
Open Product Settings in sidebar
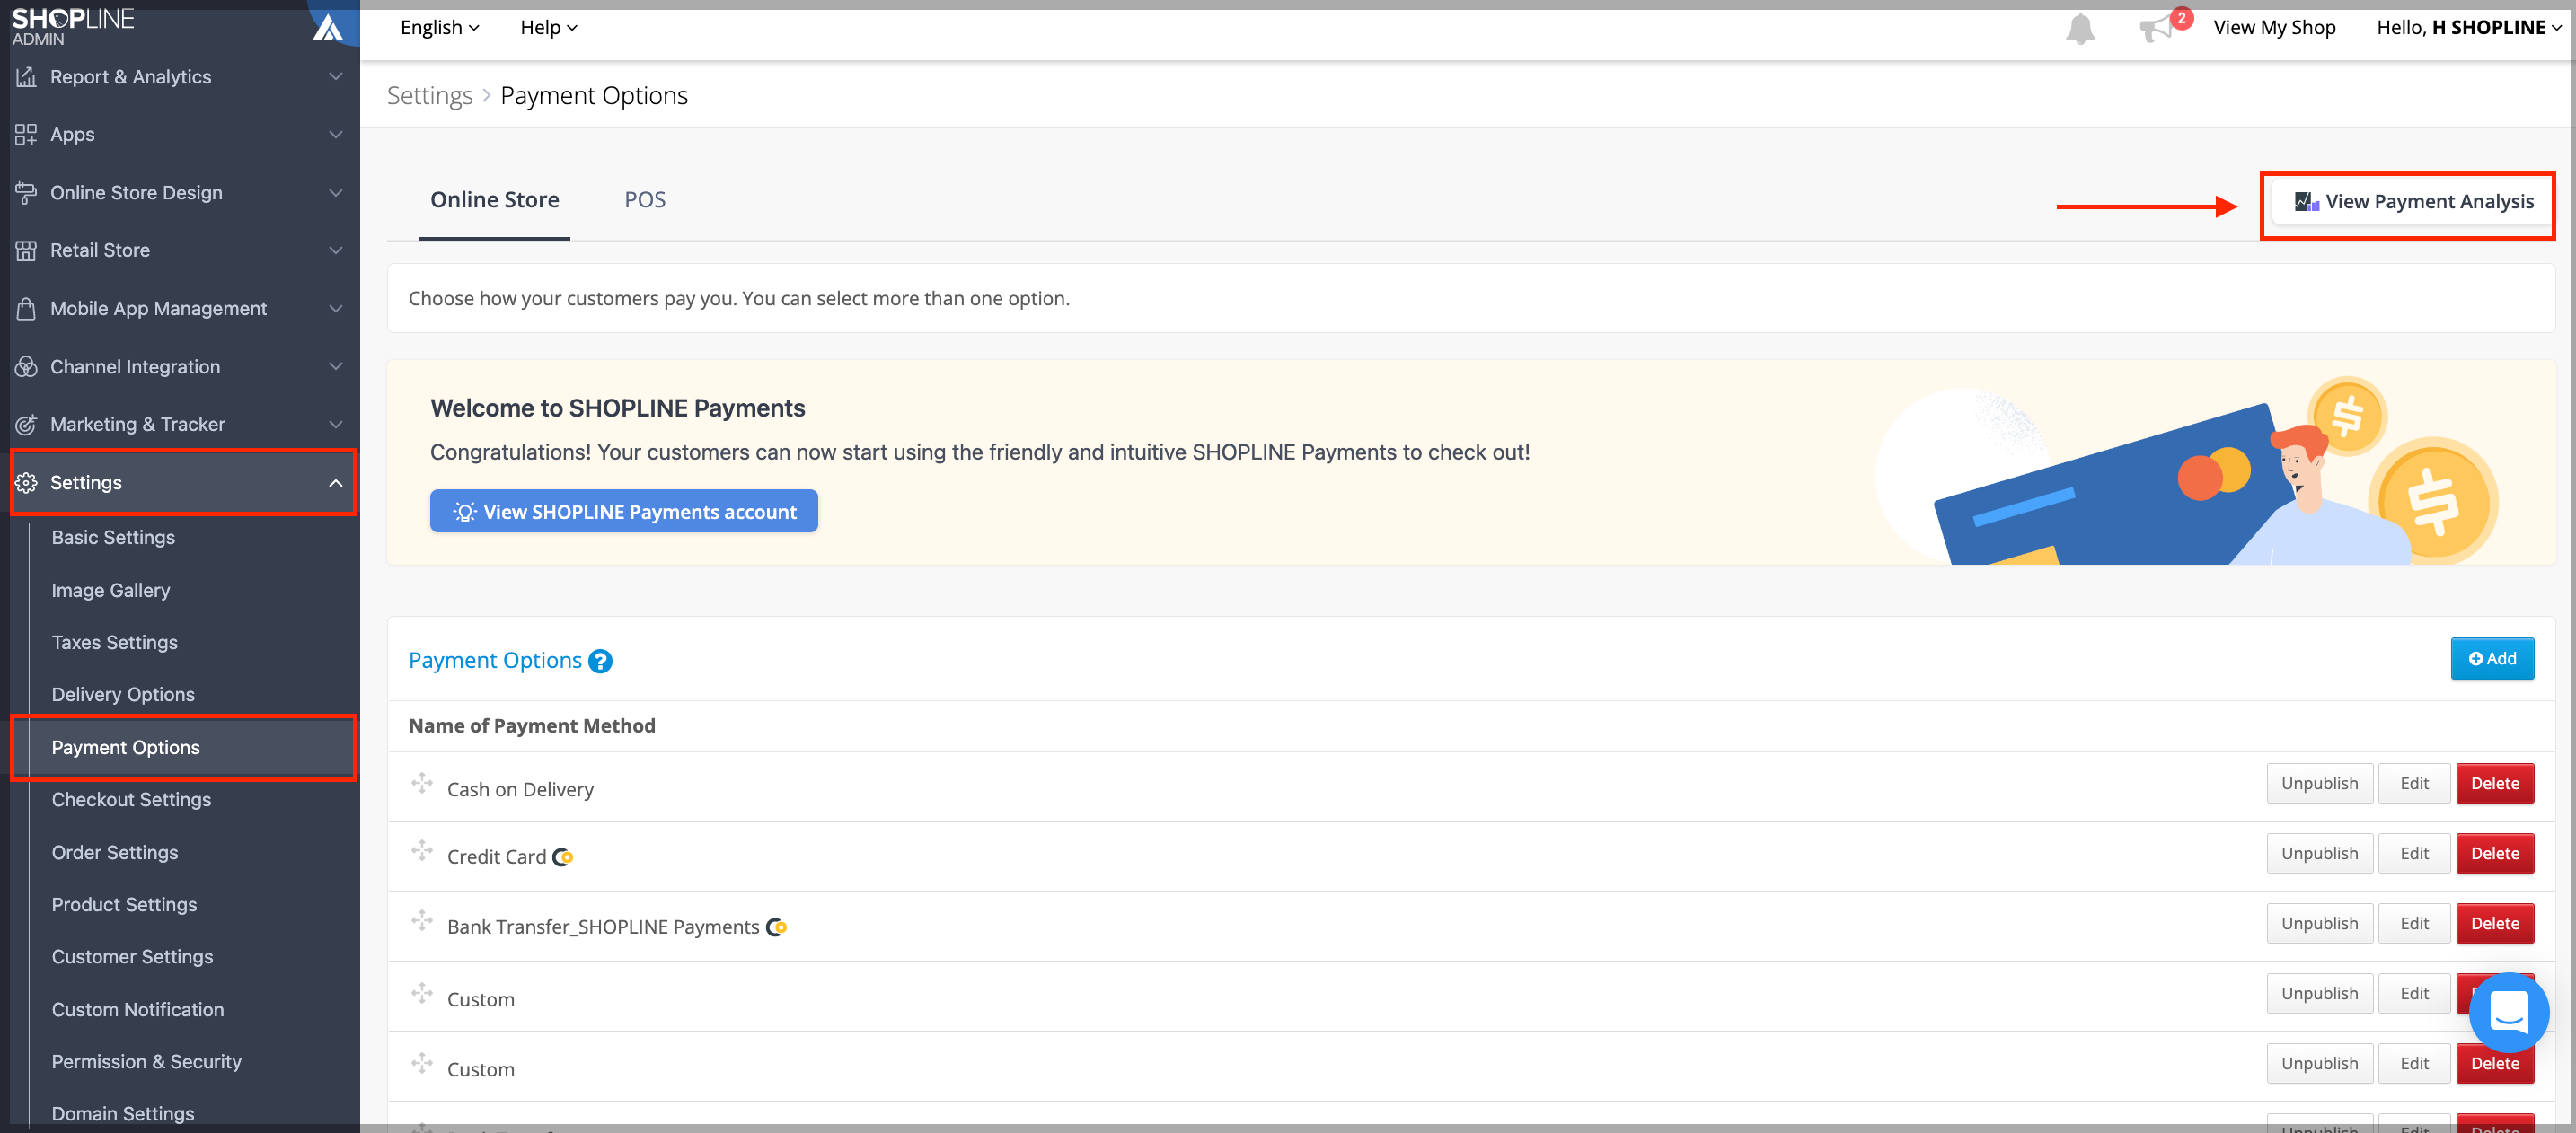click(124, 904)
